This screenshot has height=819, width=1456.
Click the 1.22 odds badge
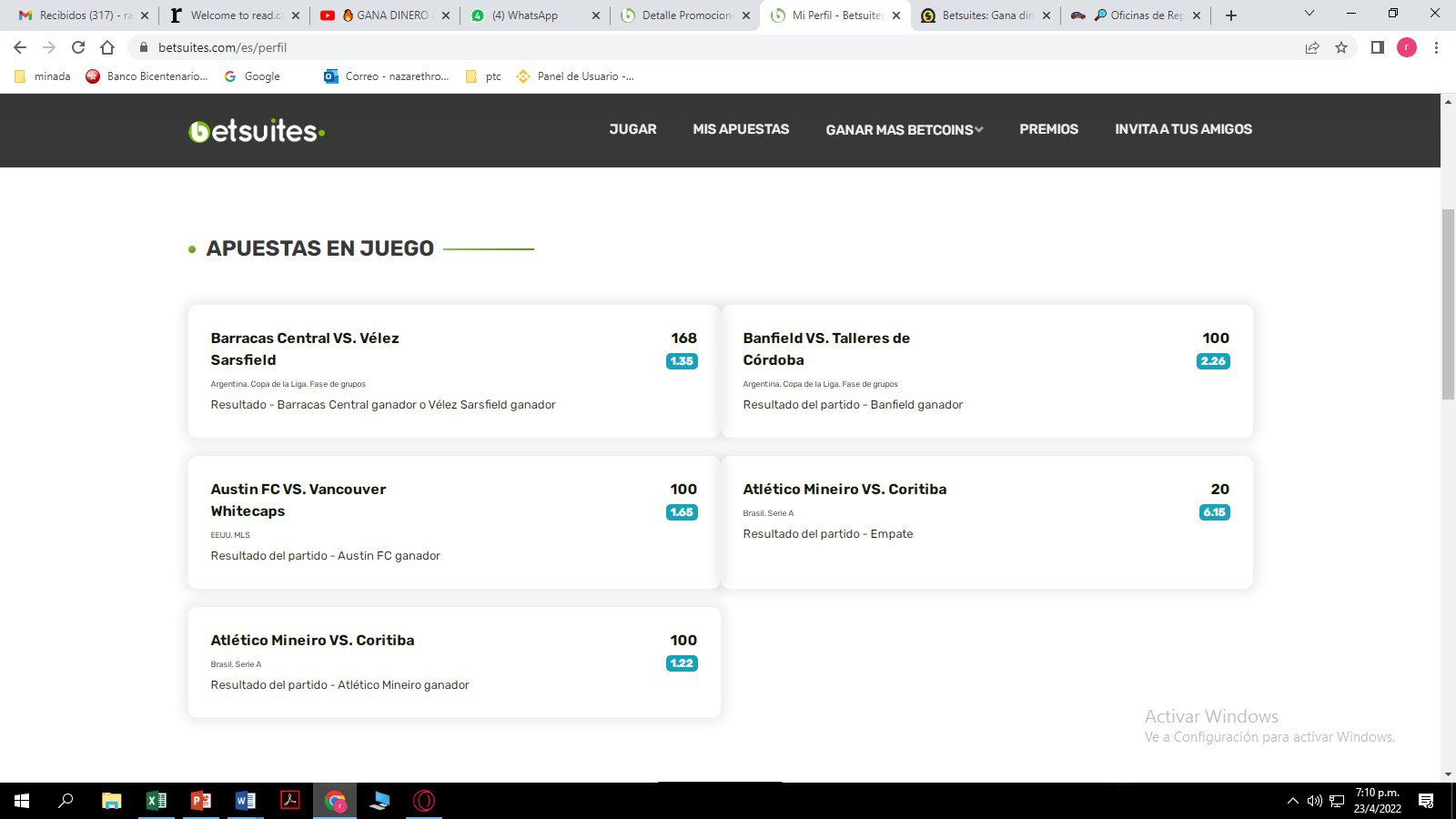point(682,663)
